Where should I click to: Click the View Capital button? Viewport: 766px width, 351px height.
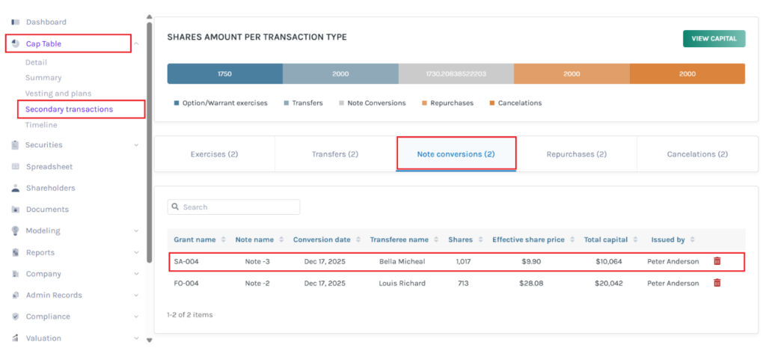pyautogui.click(x=714, y=39)
